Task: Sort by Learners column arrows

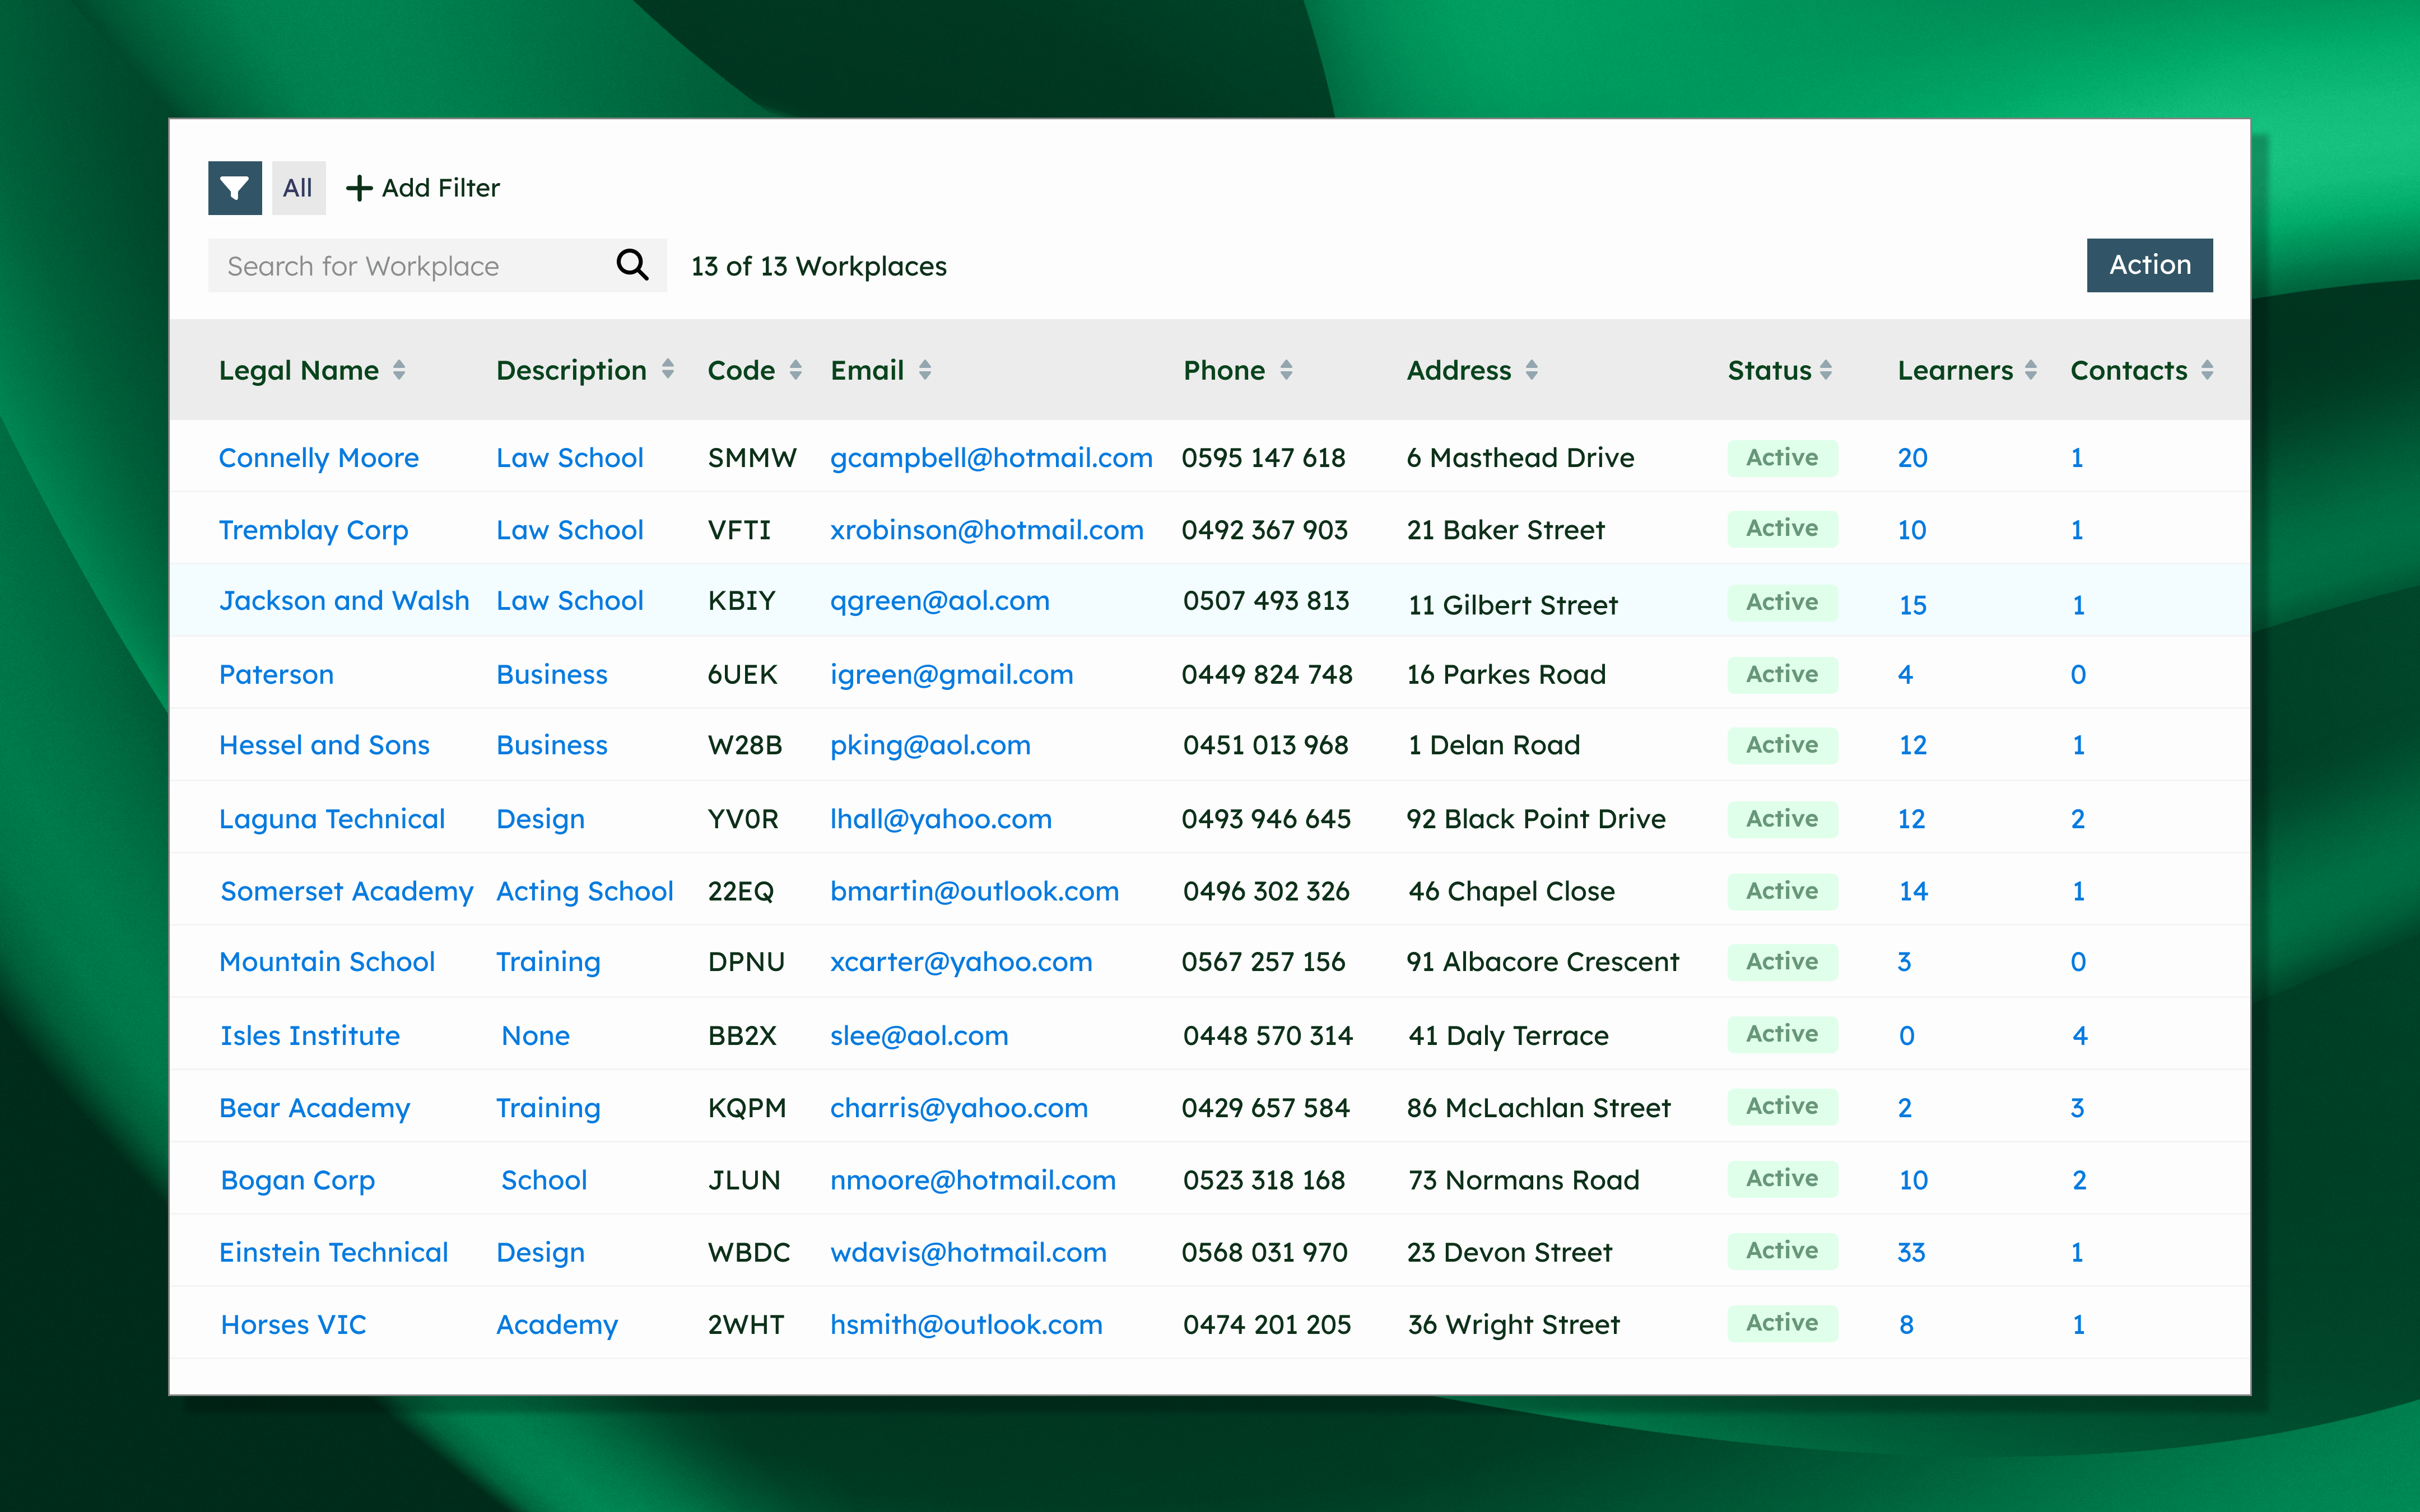Action: (x=2030, y=370)
